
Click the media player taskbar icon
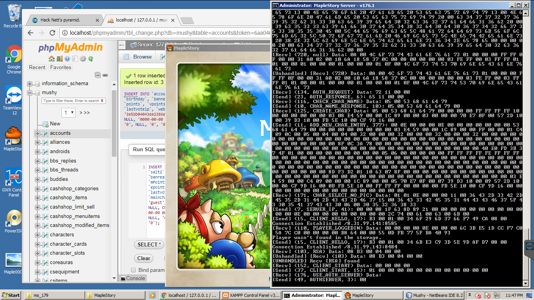[152, 295]
